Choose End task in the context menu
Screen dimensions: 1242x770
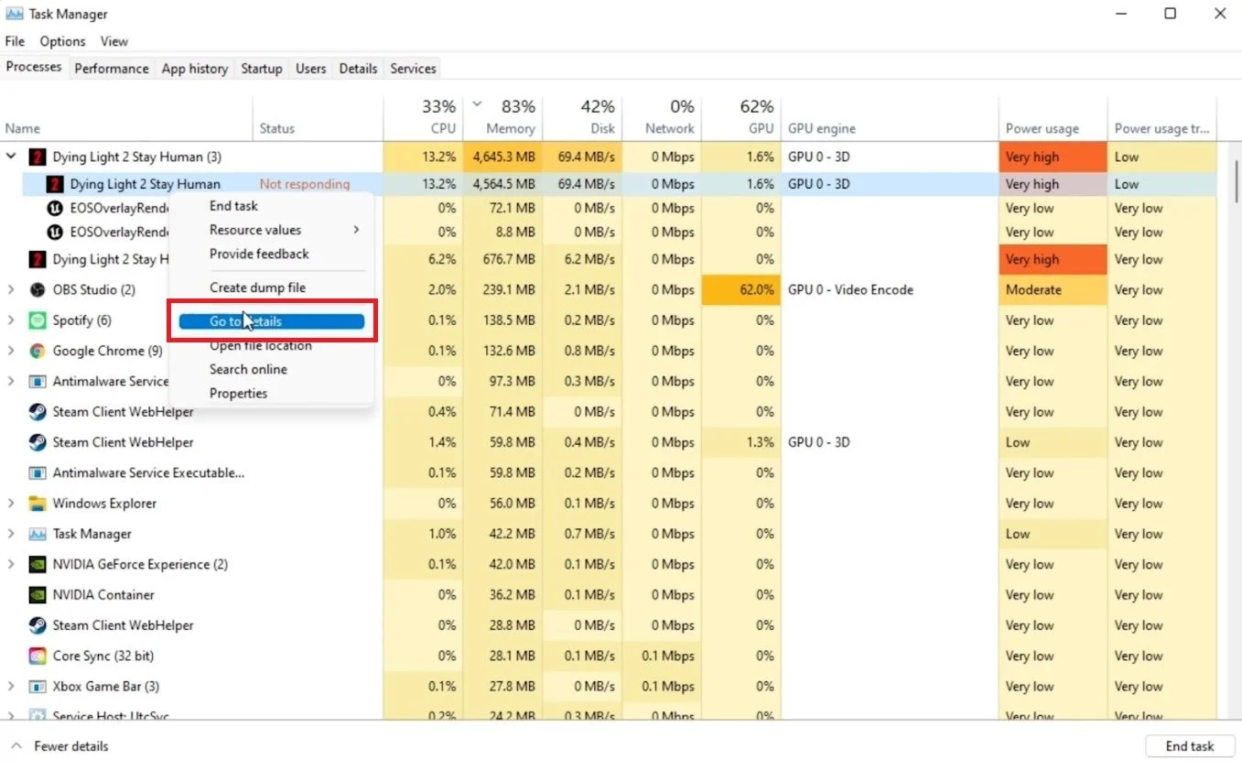[x=271, y=206]
